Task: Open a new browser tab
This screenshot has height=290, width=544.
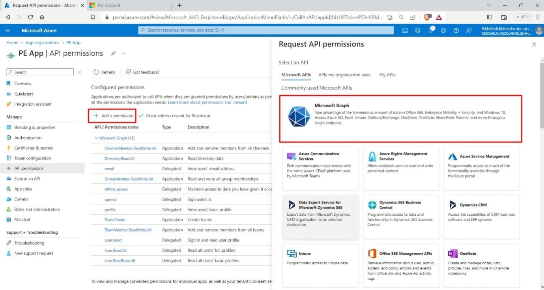Action: [x=179, y=6]
